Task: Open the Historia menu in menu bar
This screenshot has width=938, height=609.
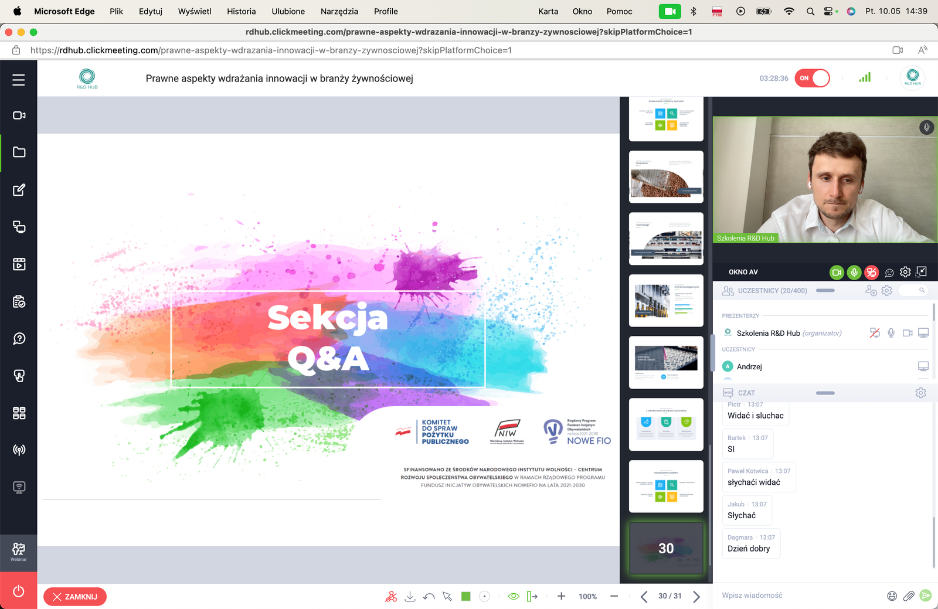Action: (241, 11)
